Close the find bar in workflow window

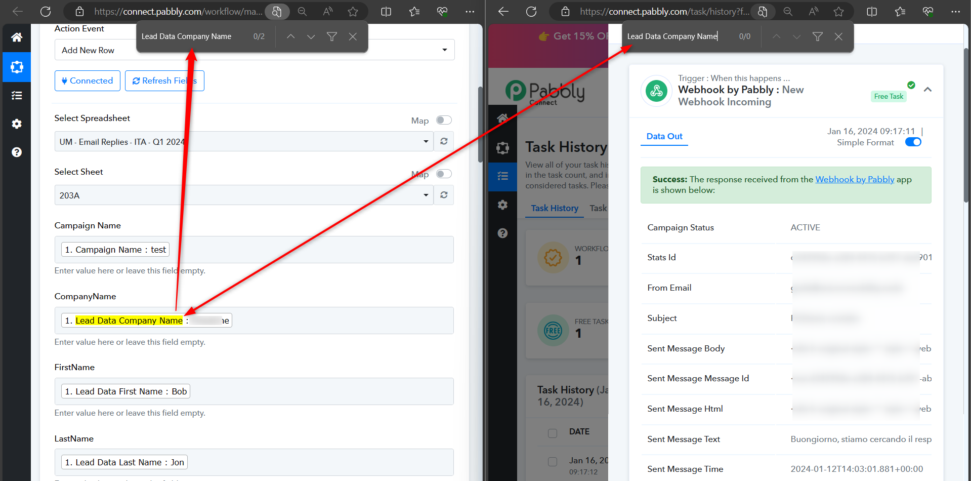353,36
